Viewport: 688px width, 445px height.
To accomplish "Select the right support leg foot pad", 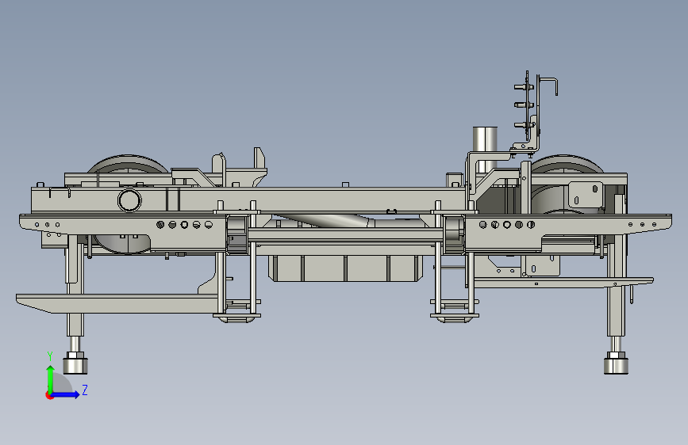I will point(616,366).
